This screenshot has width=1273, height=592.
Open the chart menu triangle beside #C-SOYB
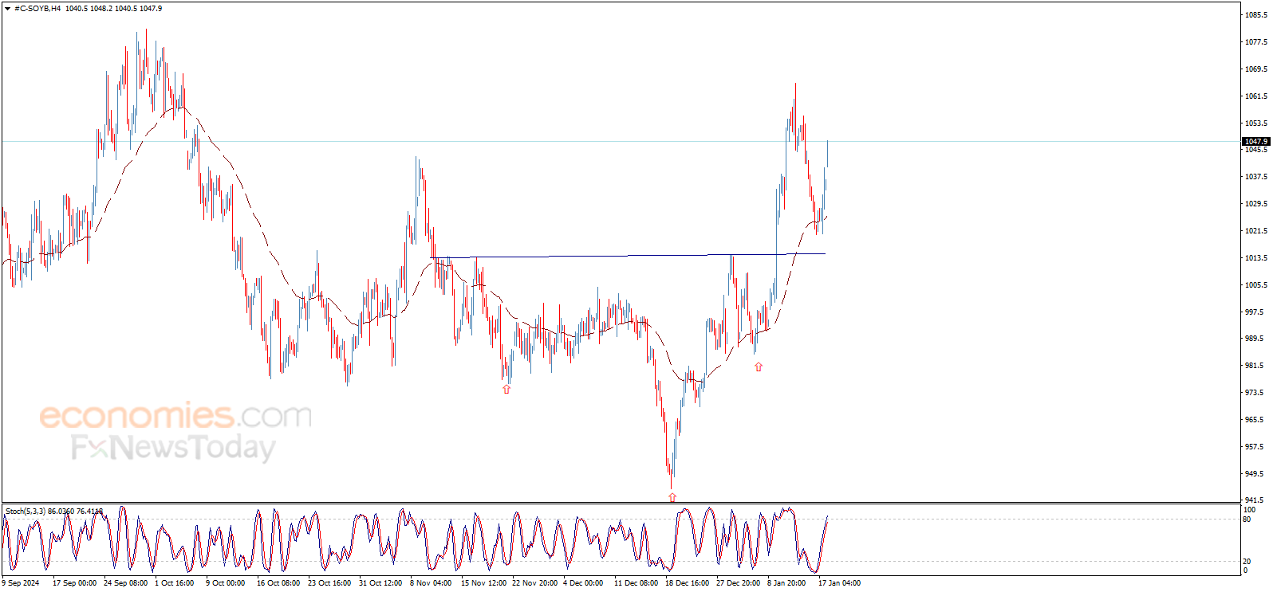(x=7, y=9)
